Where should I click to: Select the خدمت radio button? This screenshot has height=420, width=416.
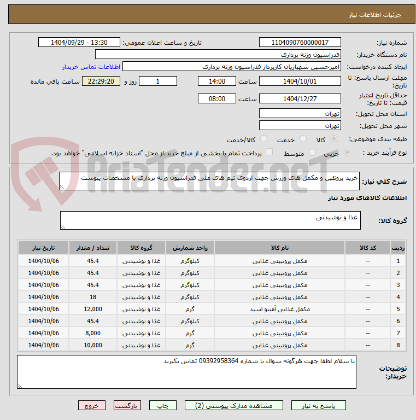(303, 139)
